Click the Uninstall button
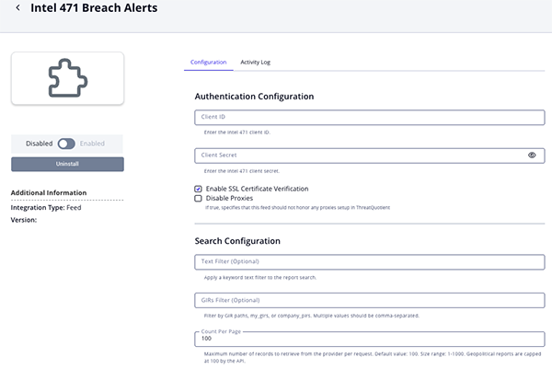The height and width of the screenshot is (369, 552). 67,164
